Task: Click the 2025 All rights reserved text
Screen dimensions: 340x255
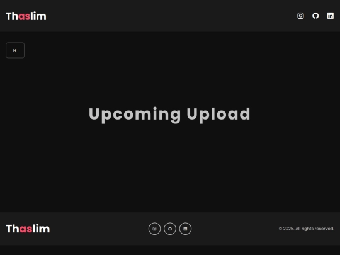Action: 307,229
